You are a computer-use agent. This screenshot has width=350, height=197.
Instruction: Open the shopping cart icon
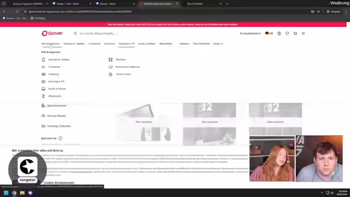coord(295,33)
